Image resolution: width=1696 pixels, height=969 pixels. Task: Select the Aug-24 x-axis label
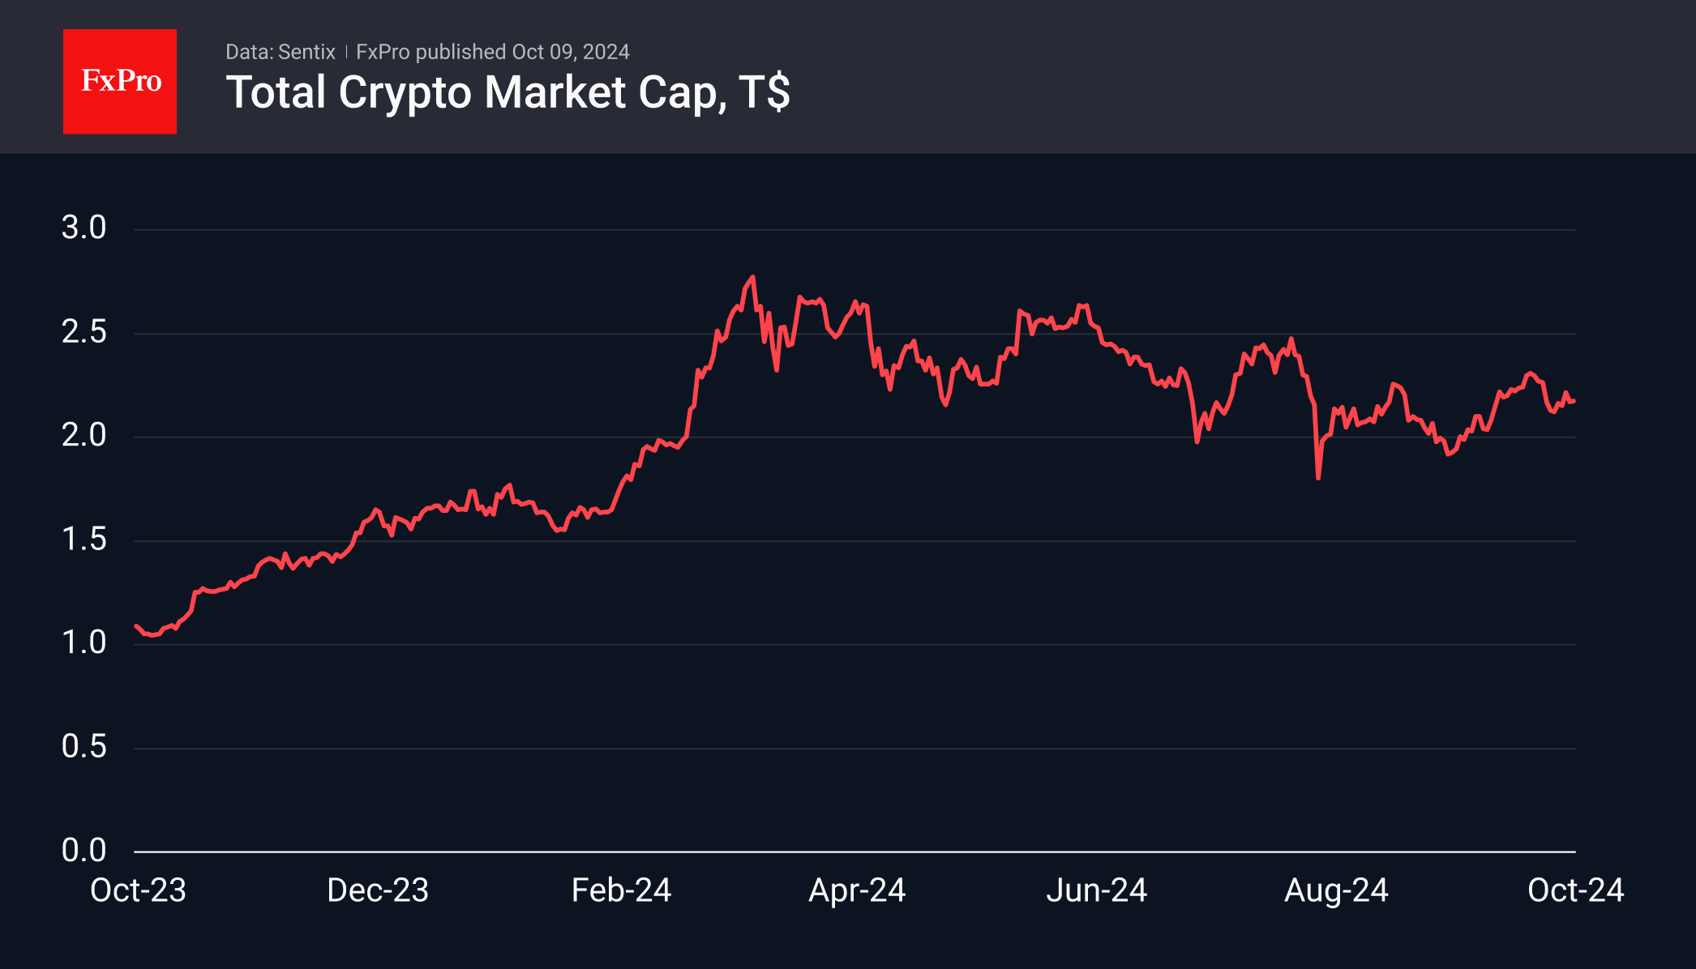coord(1336,890)
